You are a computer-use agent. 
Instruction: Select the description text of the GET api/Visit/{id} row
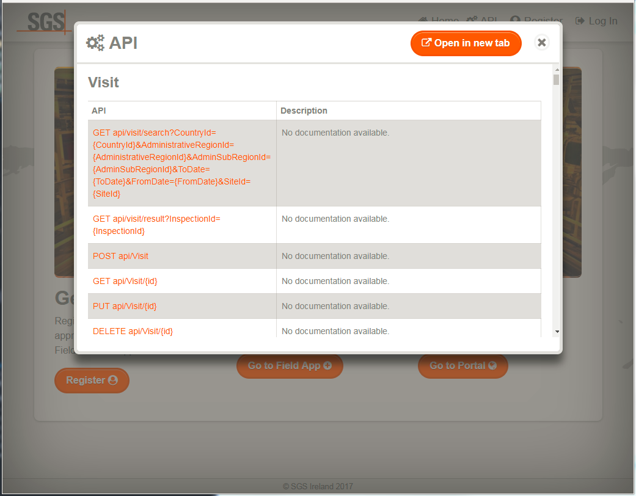(x=335, y=281)
